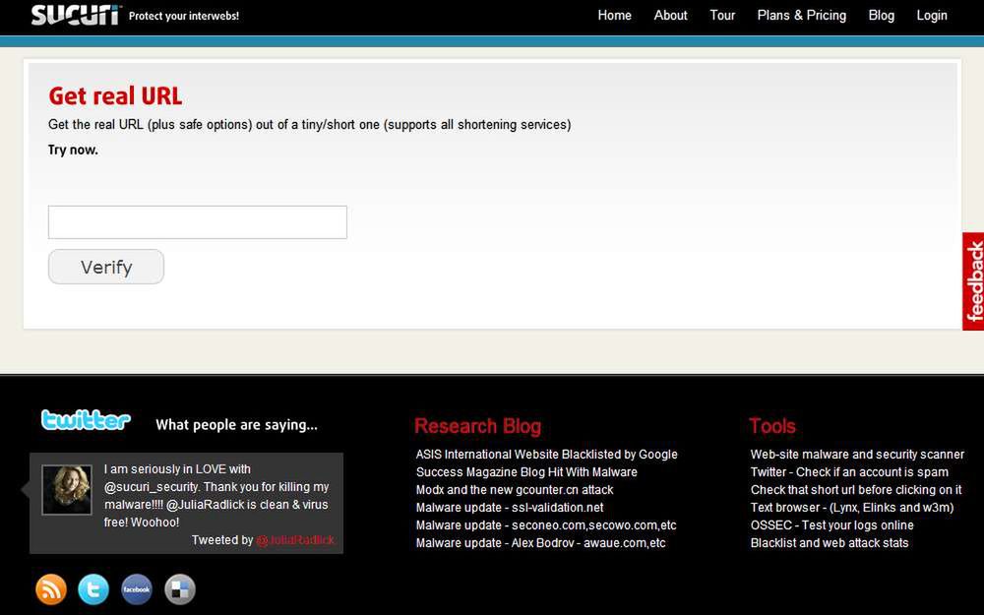Click Login in the header
This screenshot has width=984, height=615.
tap(931, 15)
